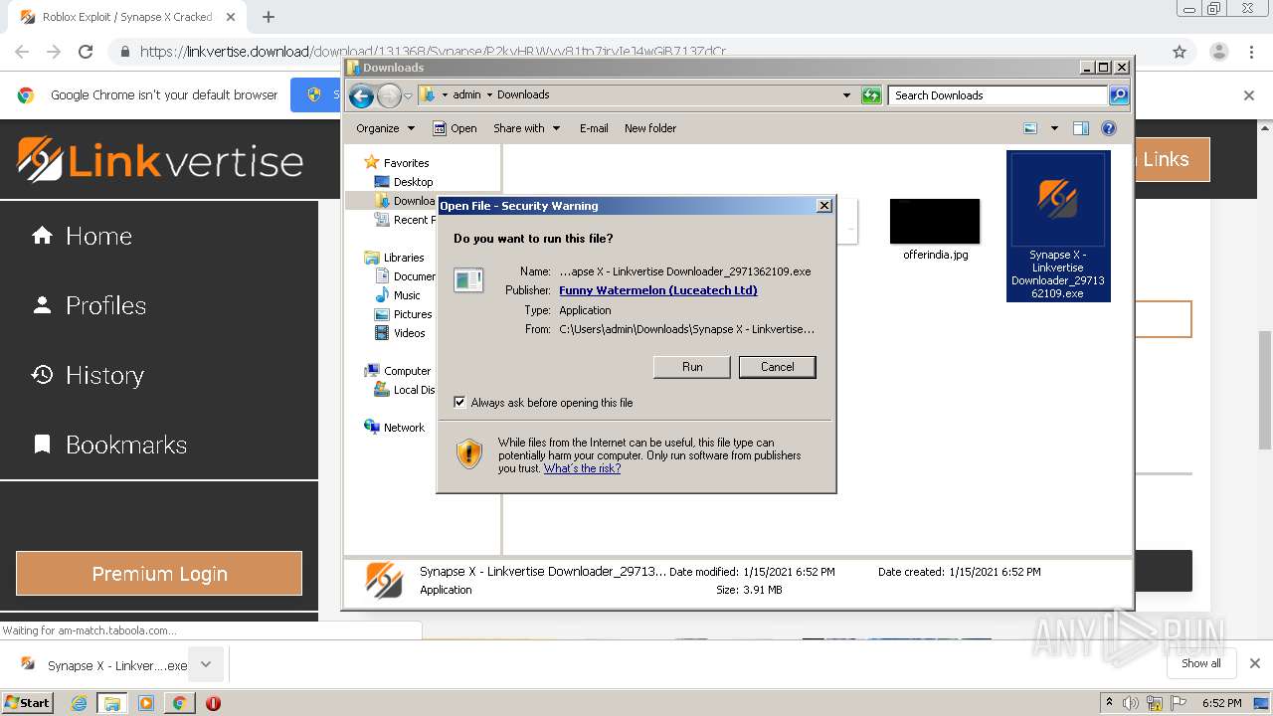This screenshot has width=1273, height=716.
Task: Click the Linkvertise logo
Action: click(160, 160)
